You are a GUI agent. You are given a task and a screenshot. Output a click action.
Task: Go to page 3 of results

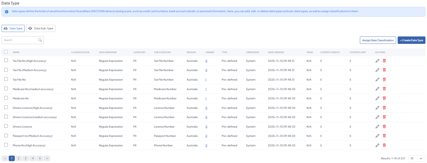[26, 159]
